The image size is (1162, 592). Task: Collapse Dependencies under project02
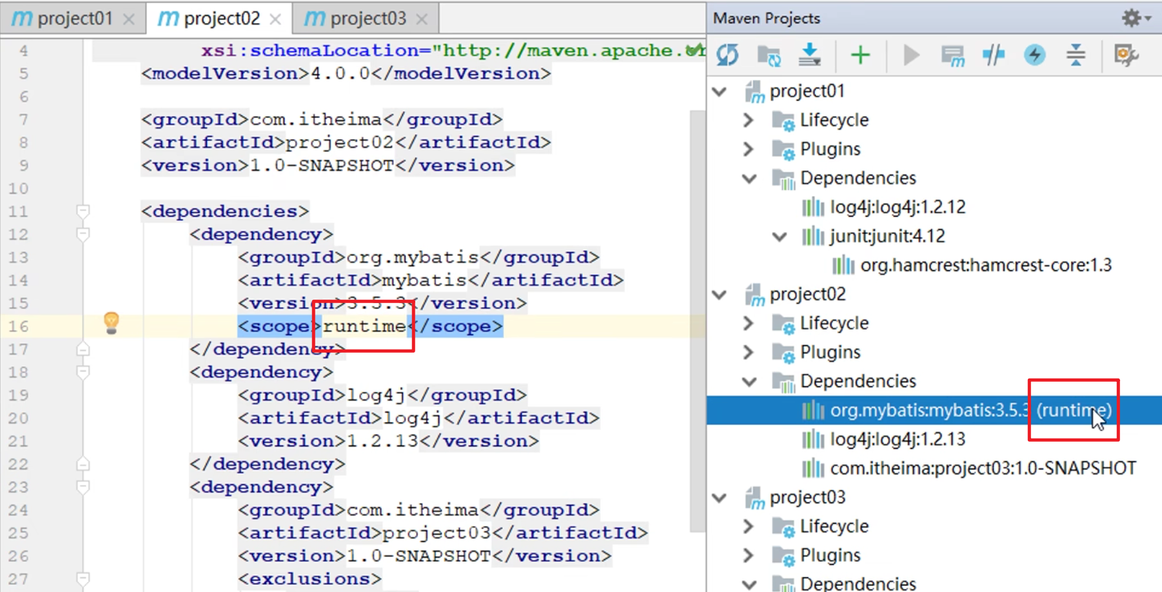(749, 382)
